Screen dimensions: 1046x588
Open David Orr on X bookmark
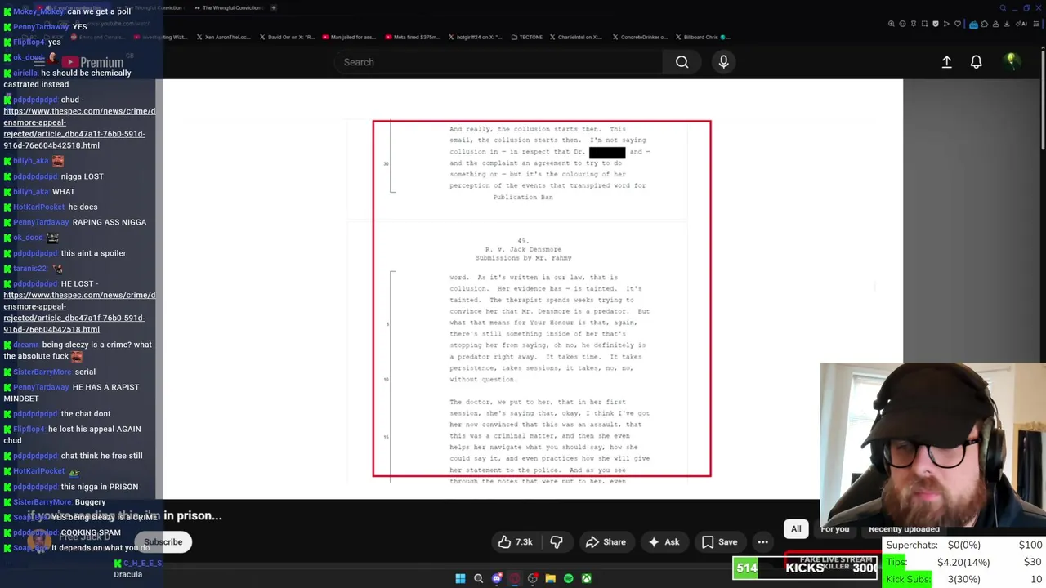point(288,37)
